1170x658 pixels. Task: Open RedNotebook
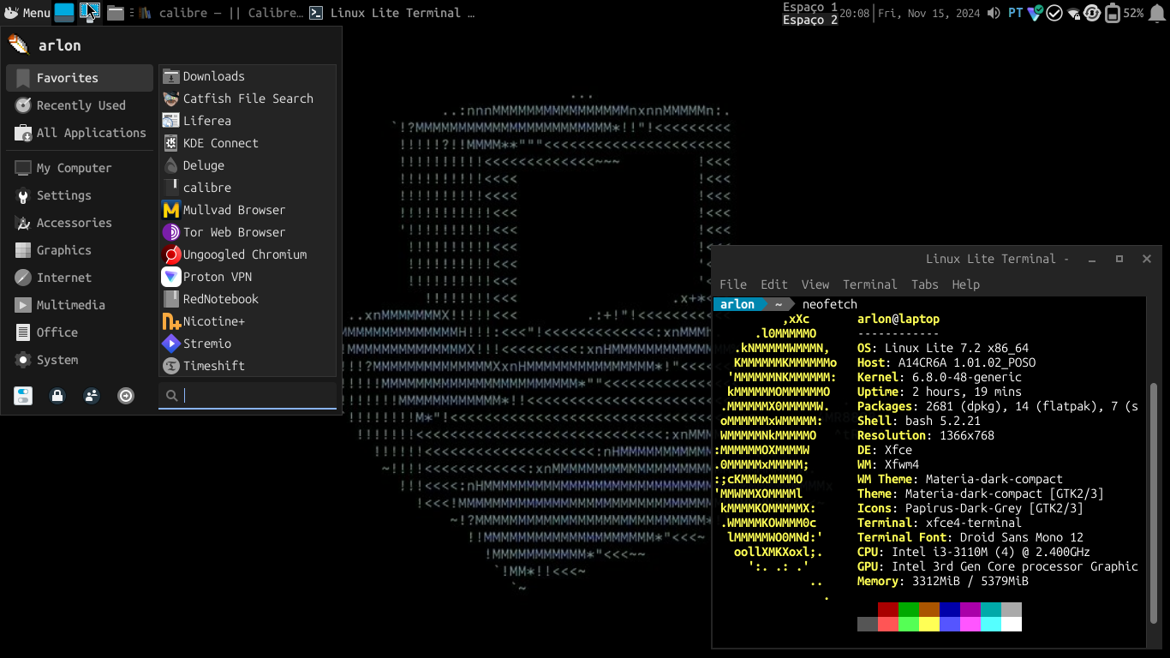click(248, 299)
